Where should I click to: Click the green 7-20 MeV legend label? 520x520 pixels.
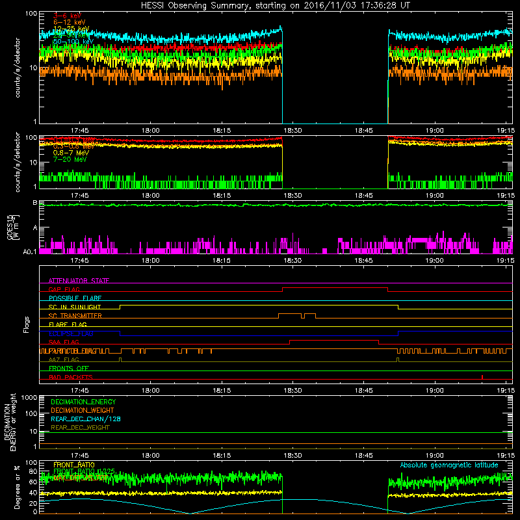(70, 159)
